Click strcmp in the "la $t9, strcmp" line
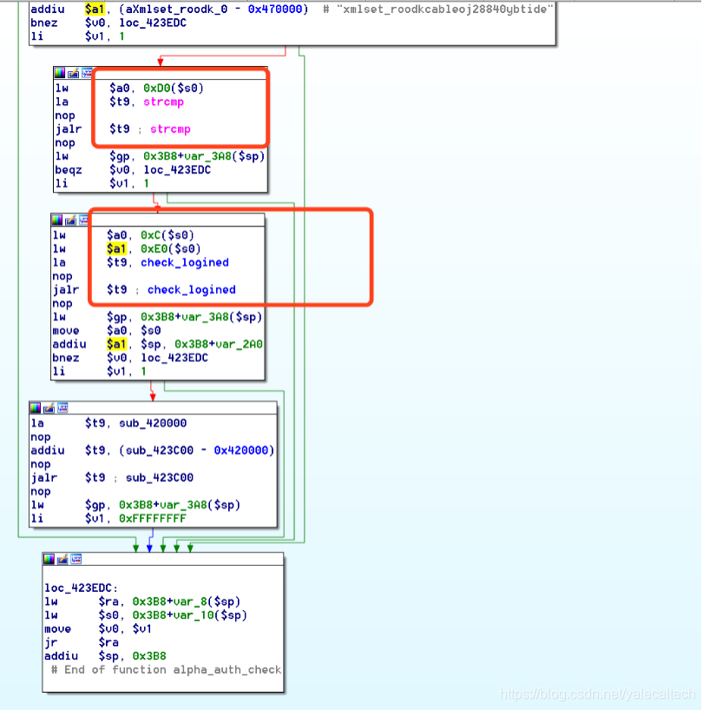This screenshot has width=703, height=710. pos(163,102)
